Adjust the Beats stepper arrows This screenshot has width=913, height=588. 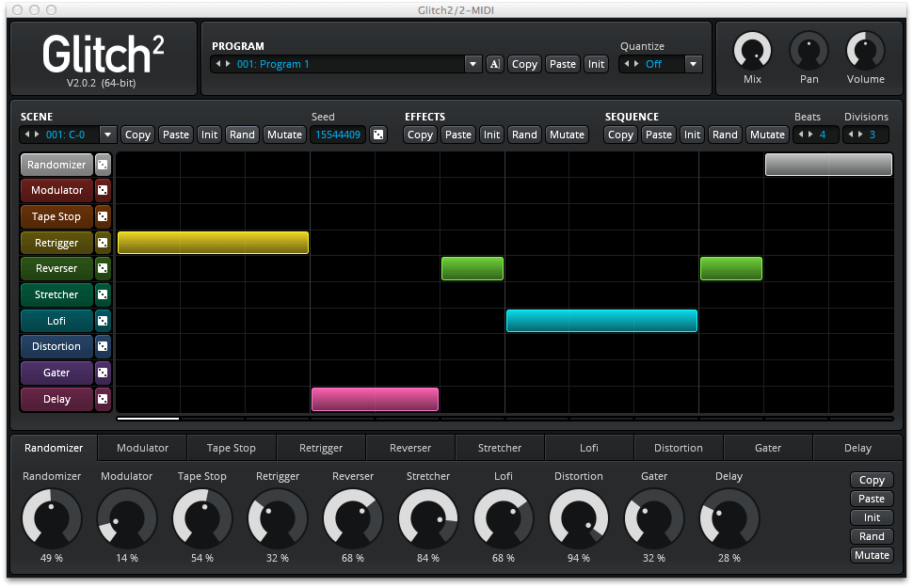[x=806, y=135]
